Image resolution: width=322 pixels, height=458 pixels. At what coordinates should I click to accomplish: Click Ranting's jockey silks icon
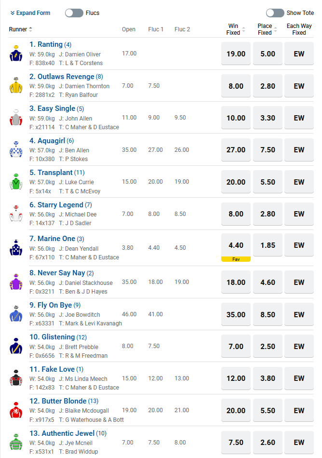tap(16, 54)
